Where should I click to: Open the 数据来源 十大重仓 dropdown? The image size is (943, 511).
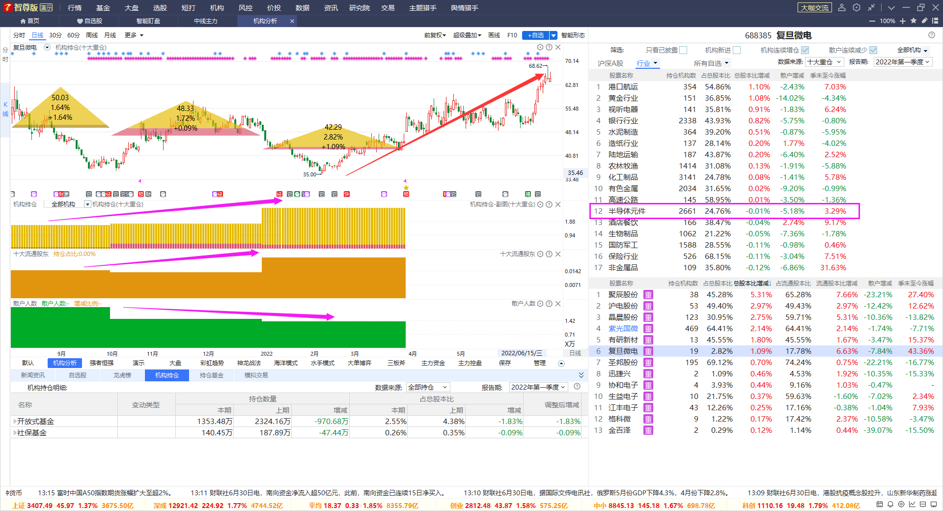824,62
